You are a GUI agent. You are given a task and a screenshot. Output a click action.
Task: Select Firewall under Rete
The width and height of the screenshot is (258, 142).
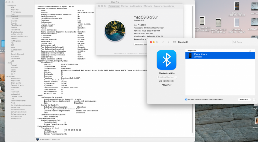[x=14, y=65]
